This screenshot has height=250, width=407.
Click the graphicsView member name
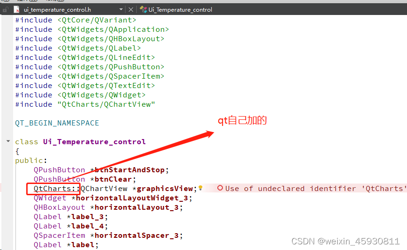pos(165,189)
